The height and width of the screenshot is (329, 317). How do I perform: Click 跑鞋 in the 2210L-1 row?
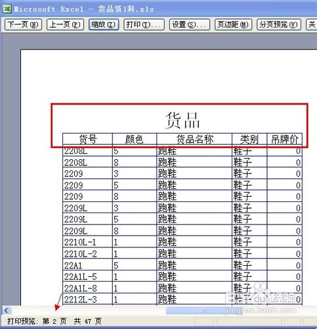pos(167,242)
